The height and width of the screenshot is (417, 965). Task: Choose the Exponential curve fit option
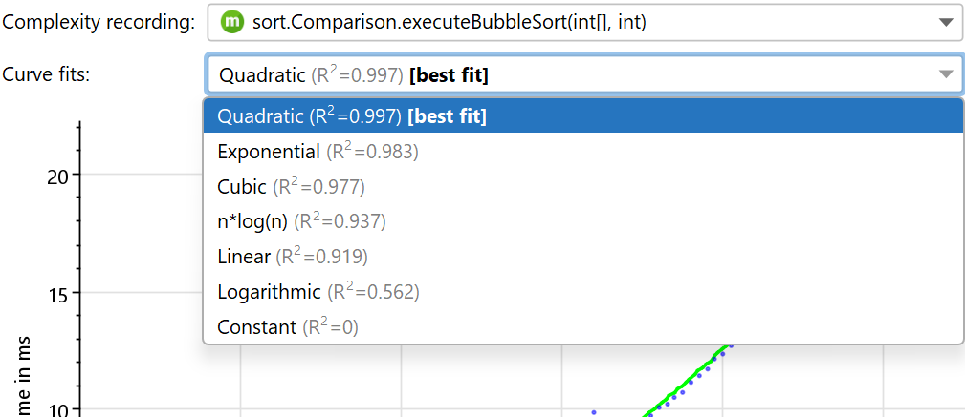318,152
